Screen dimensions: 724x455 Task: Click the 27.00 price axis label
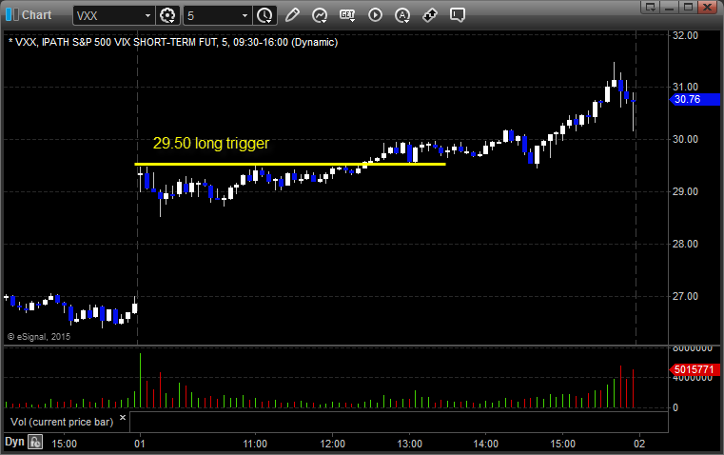click(x=685, y=296)
